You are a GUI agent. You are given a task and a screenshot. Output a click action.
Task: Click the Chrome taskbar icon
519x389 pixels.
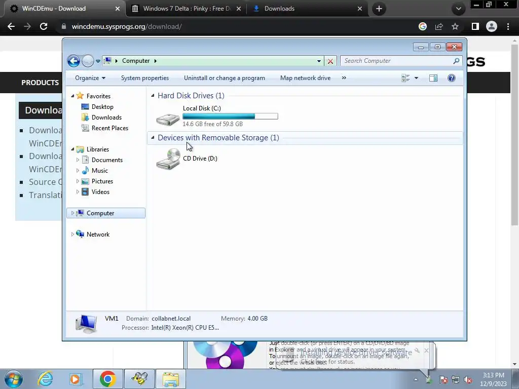click(x=107, y=379)
